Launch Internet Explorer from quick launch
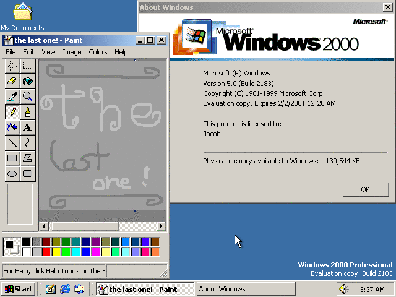The height and width of the screenshot is (297, 396). coord(65,289)
